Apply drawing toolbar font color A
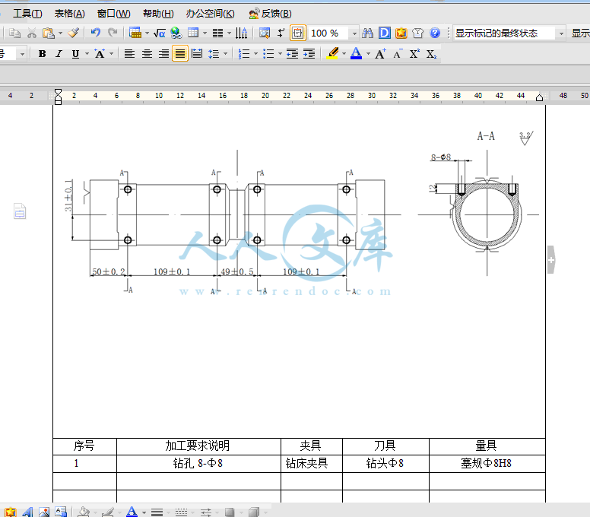 click(132, 512)
